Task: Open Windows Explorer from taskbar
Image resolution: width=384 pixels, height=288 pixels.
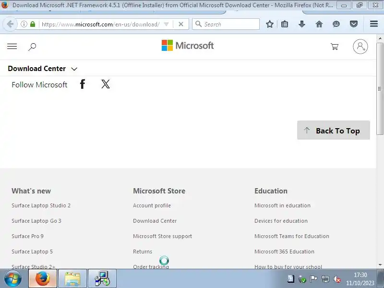Action: (72, 278)
